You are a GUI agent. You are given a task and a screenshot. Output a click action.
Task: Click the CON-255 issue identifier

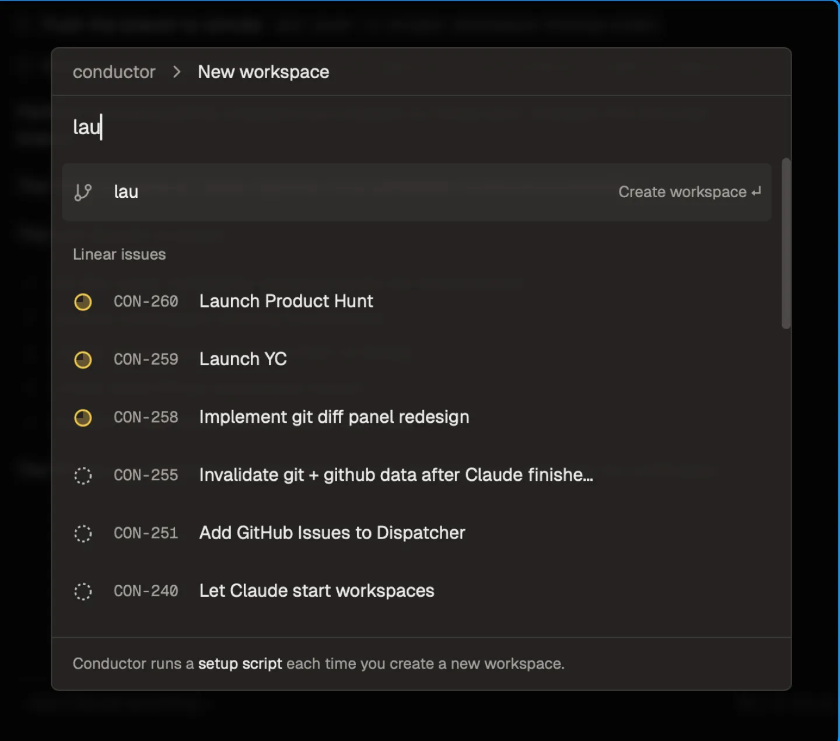pos(146,475)
